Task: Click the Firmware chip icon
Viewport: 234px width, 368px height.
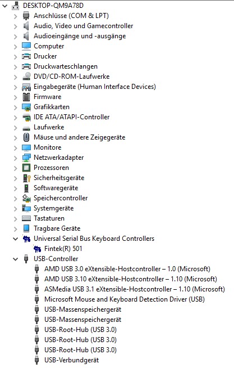Action: pos(26,97)
